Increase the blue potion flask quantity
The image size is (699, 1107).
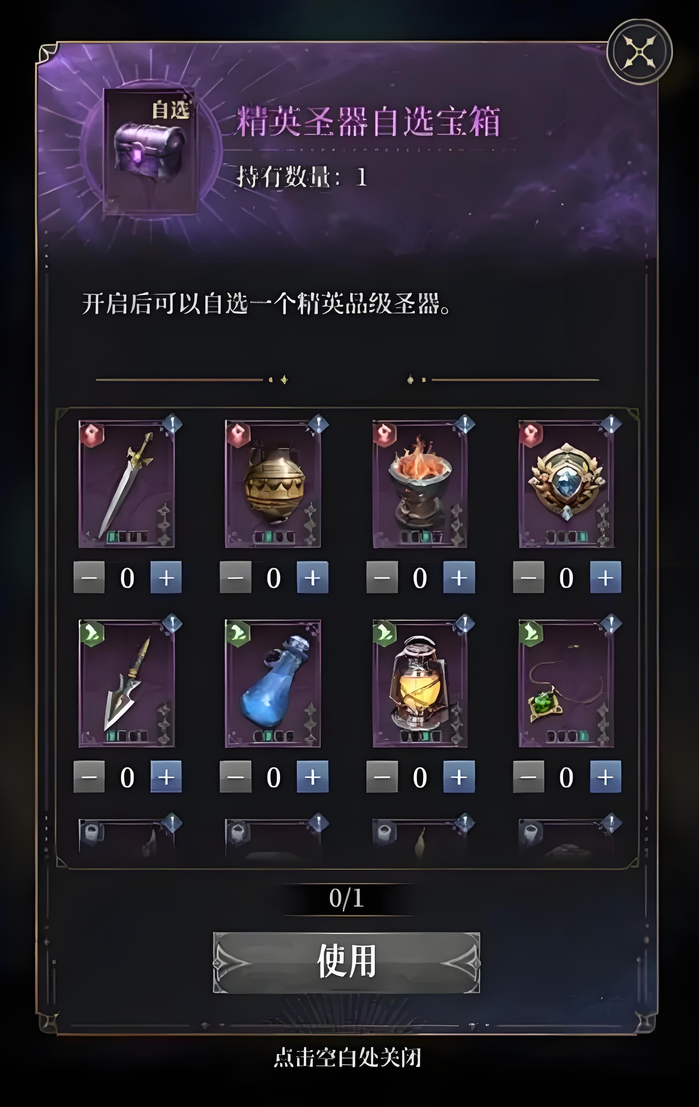pyautogui.click(x=313, y=777)
